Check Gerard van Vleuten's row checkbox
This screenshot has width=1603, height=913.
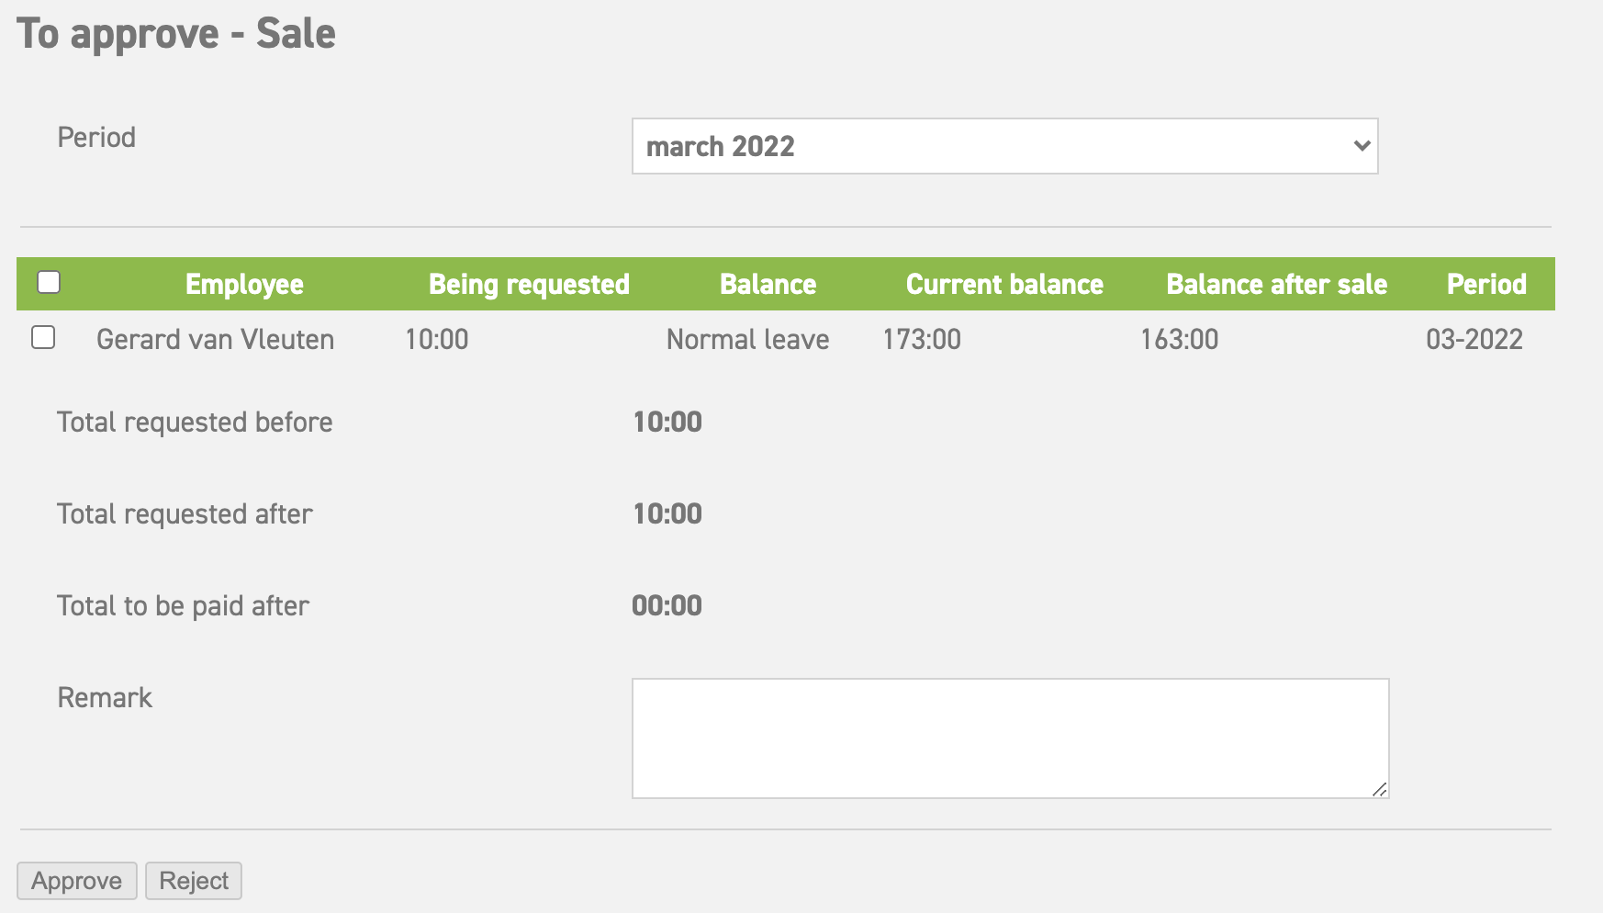(43, 339)
